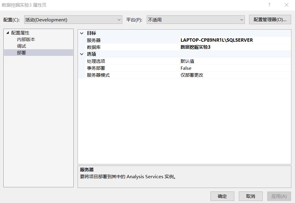295x203 pixels.
Task: Select 部署 in the tree
Action: [x=21, y=53]
